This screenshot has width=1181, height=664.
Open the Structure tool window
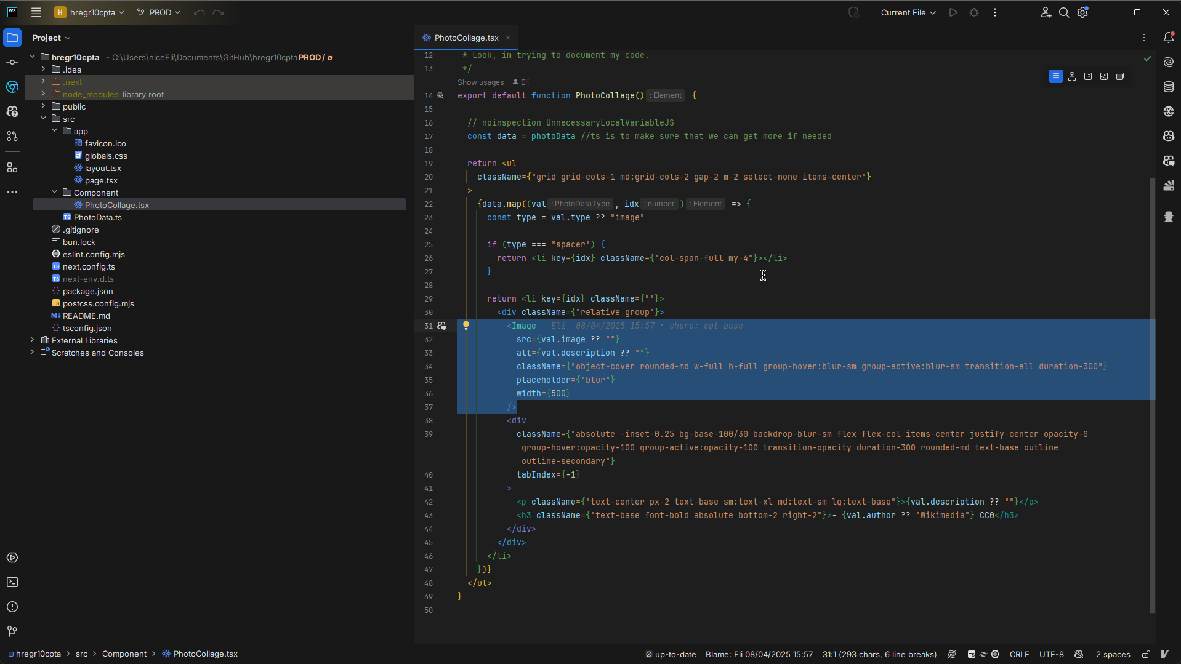tap(12, 167)
